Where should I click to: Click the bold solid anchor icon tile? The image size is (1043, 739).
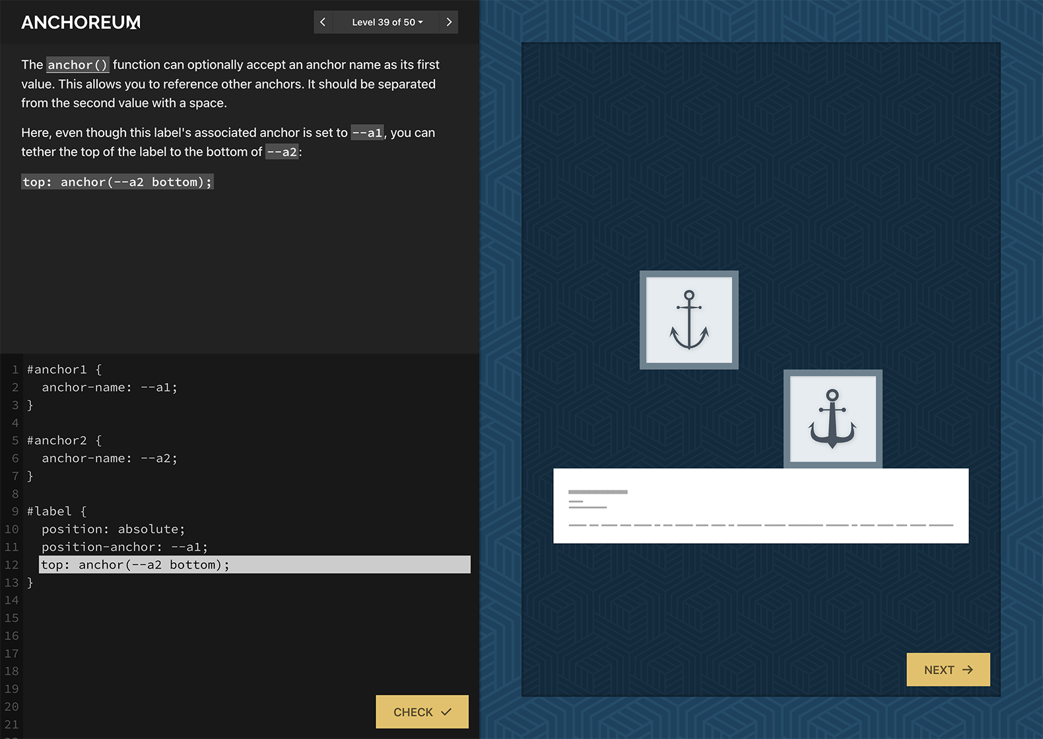click(832, 419)
